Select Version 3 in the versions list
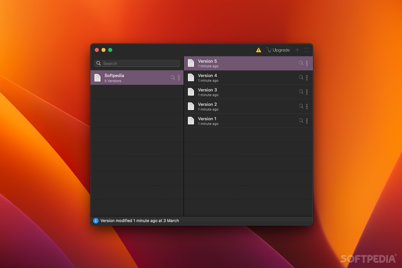402x268 pixels. (248, 92)
